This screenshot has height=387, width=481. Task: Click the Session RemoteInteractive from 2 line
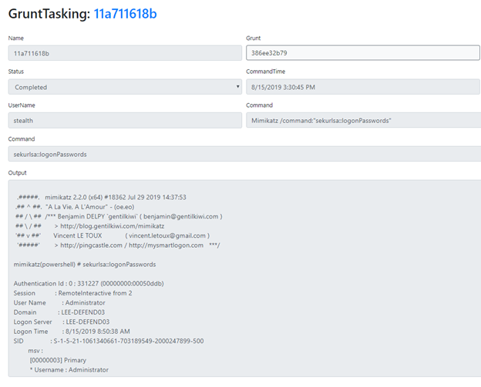[x=72, y=293]
